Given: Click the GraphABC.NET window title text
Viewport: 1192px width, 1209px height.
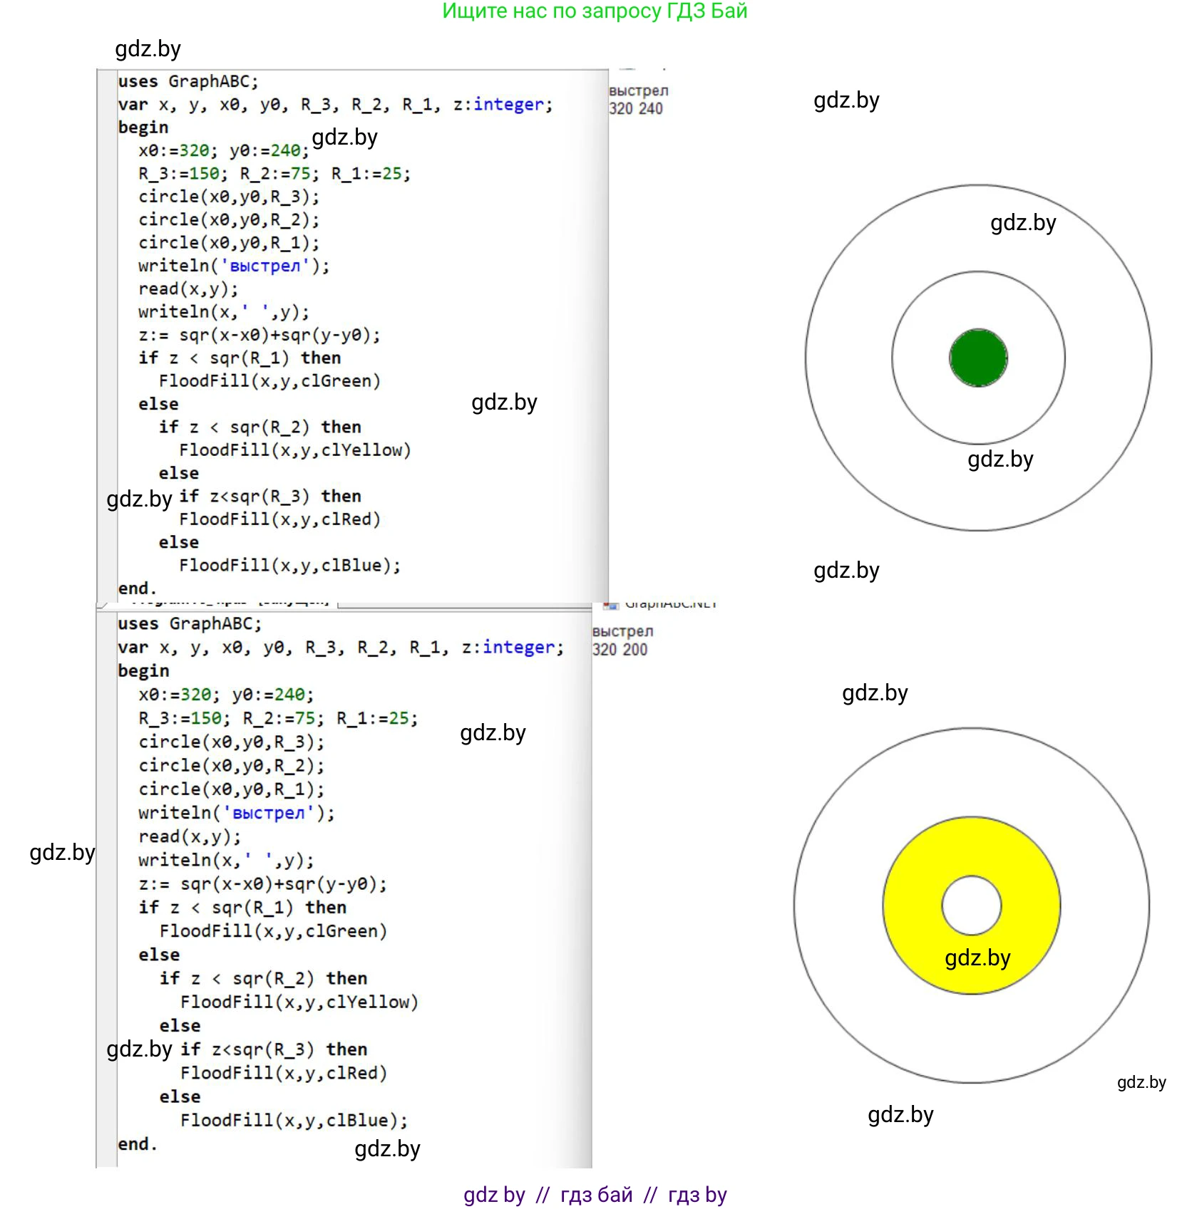Looking at the screenshot, I should coord(670,605).
